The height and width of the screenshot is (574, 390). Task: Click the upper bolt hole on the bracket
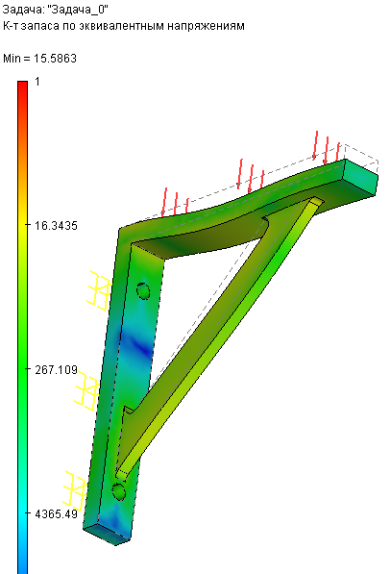tap(143, 290)
